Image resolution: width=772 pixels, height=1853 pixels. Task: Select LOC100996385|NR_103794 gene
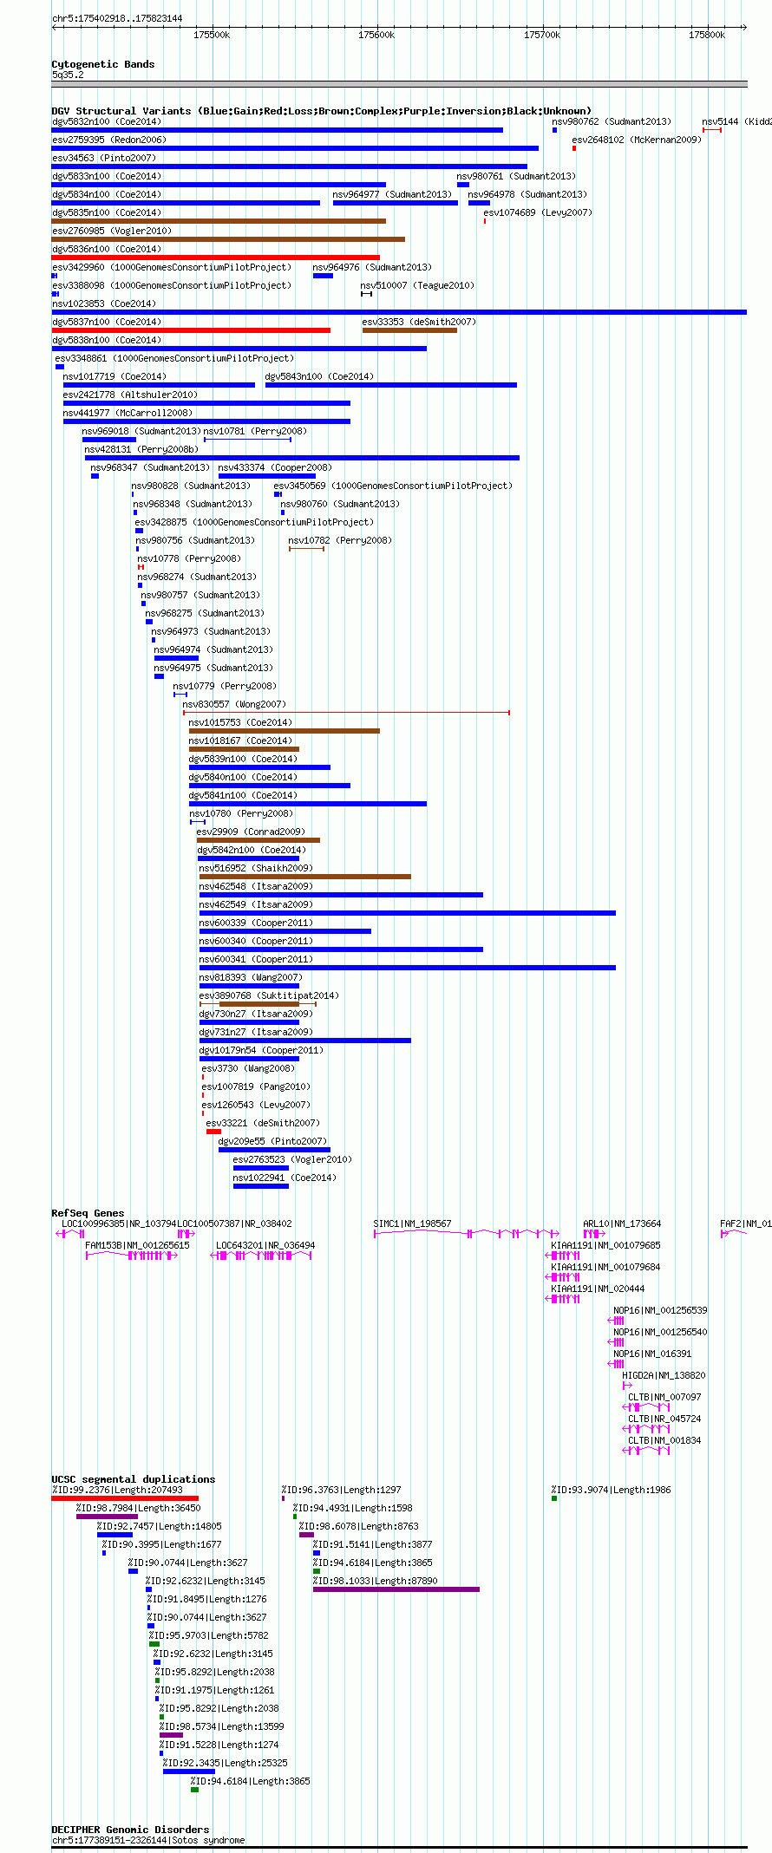tap(69, 1234)
